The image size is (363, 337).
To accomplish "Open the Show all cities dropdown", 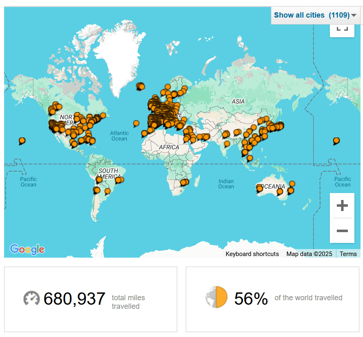I will [311, 15].
